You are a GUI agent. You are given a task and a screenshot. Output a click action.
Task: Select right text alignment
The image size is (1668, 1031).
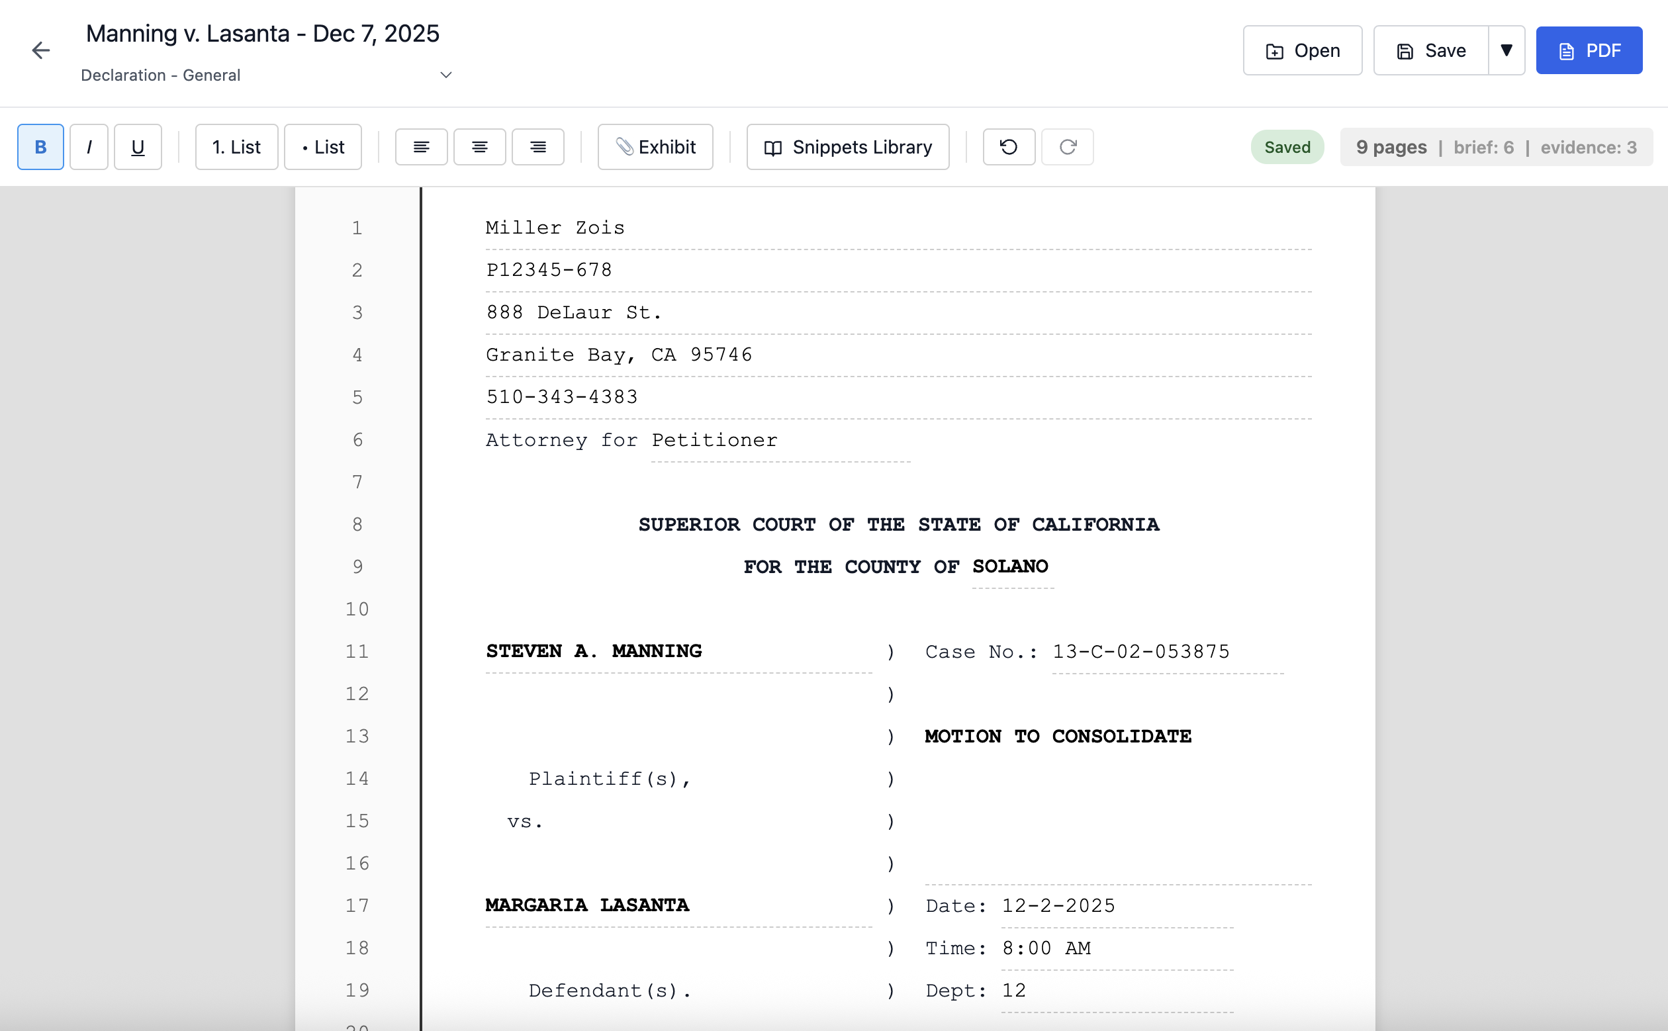click(x=538, y=147)
